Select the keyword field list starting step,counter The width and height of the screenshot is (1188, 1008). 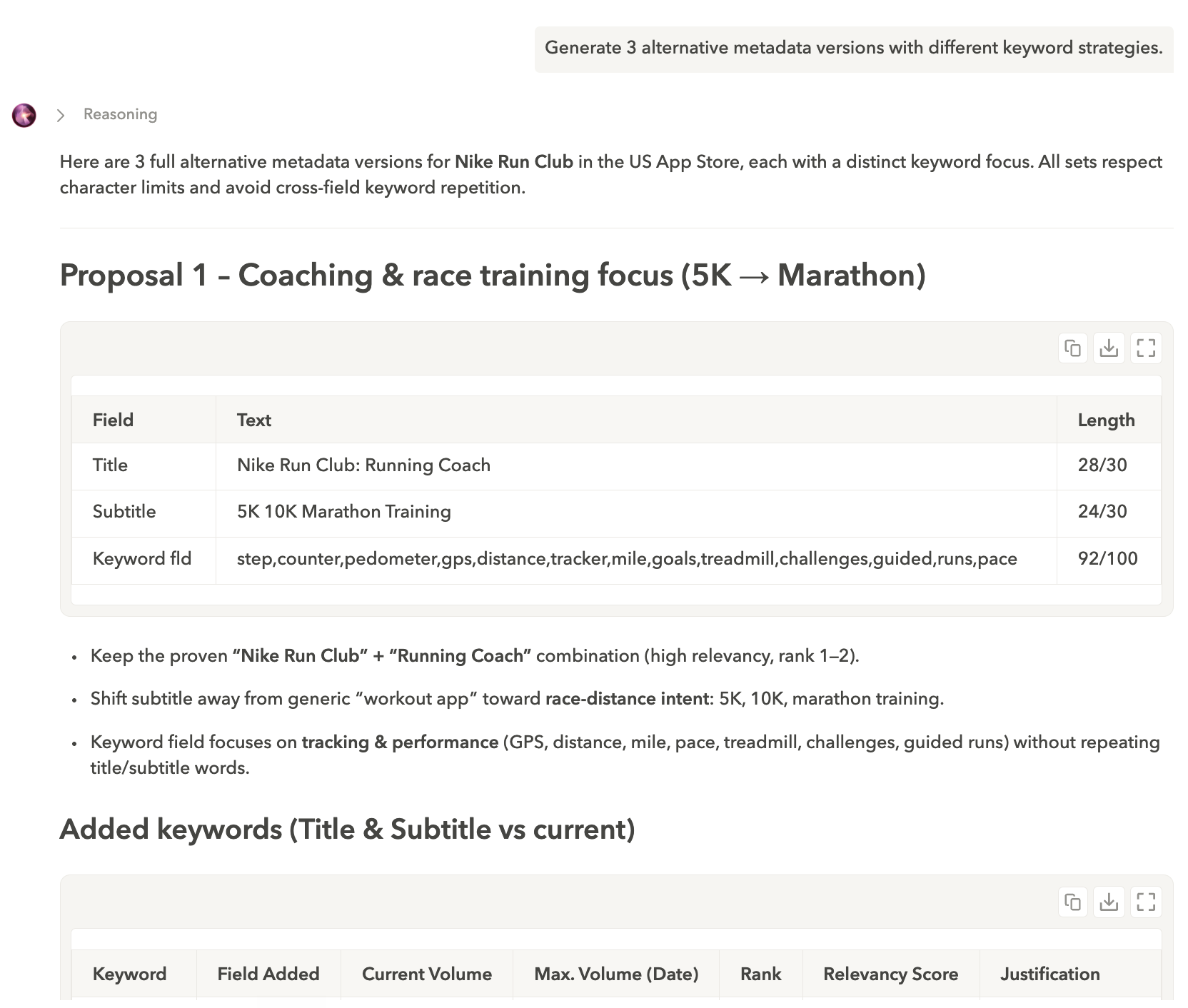[627, 559]
